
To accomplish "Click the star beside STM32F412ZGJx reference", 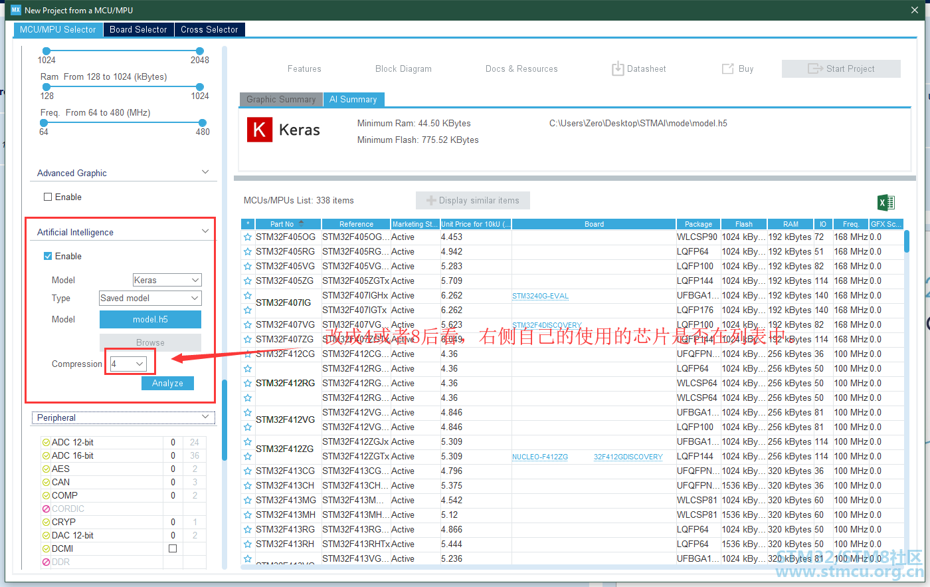I will tap(248, 442).
